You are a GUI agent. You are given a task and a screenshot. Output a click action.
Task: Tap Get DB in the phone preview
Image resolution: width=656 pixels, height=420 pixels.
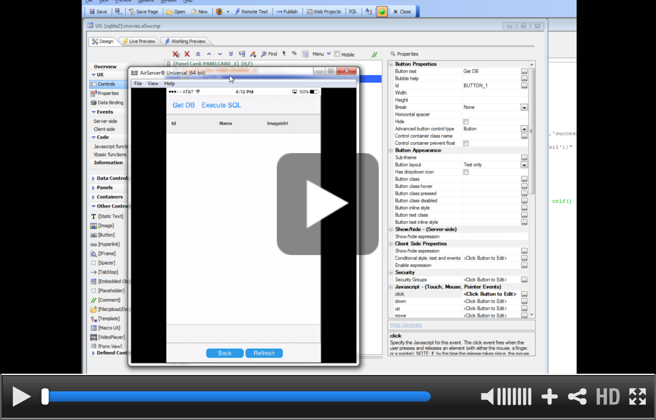pyautogui.click(x=183, y=105)
